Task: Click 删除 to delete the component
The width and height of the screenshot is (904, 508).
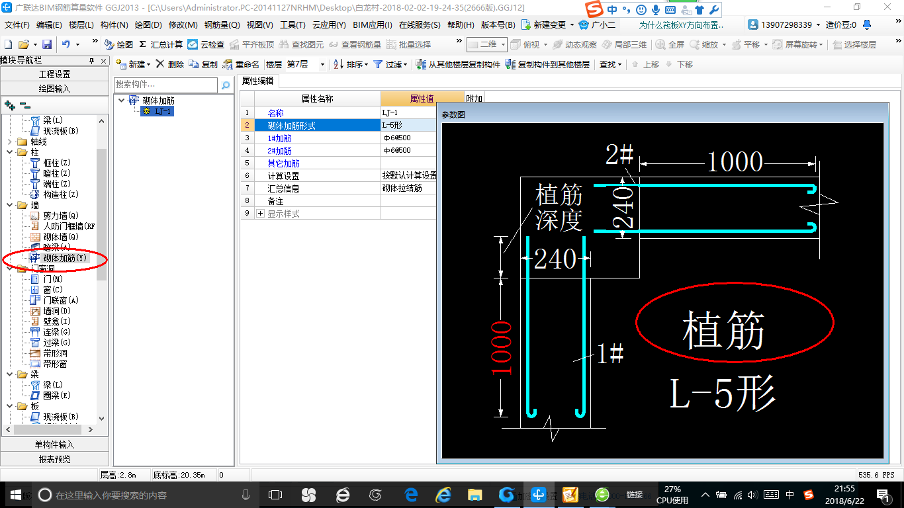Action: [170, 64]
